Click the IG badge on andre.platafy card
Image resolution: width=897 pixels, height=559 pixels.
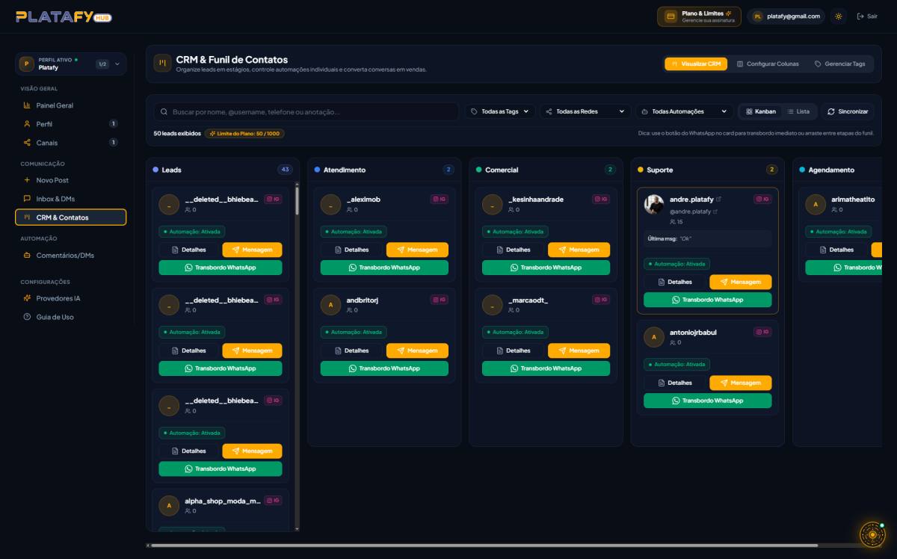click(762, 200)
